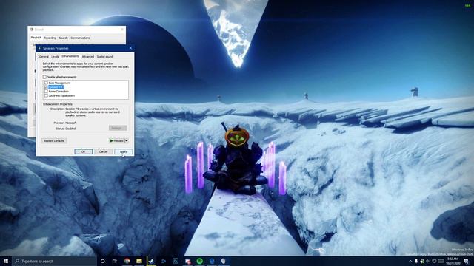Screen dimensions: 474x266
Task: Uncheck the Speaker Fill checkbox
Action: (x=46, y=87)
